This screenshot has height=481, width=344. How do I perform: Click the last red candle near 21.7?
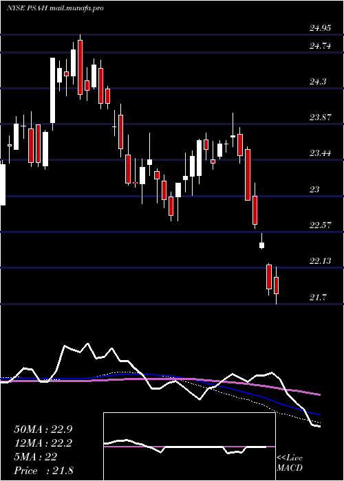(x=276, y=285)
